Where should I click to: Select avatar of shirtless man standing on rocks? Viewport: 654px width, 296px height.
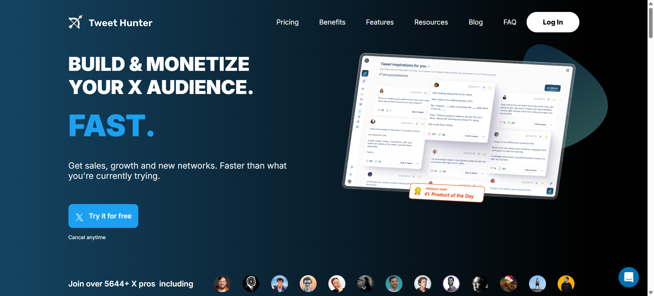(x=537, y=284)
